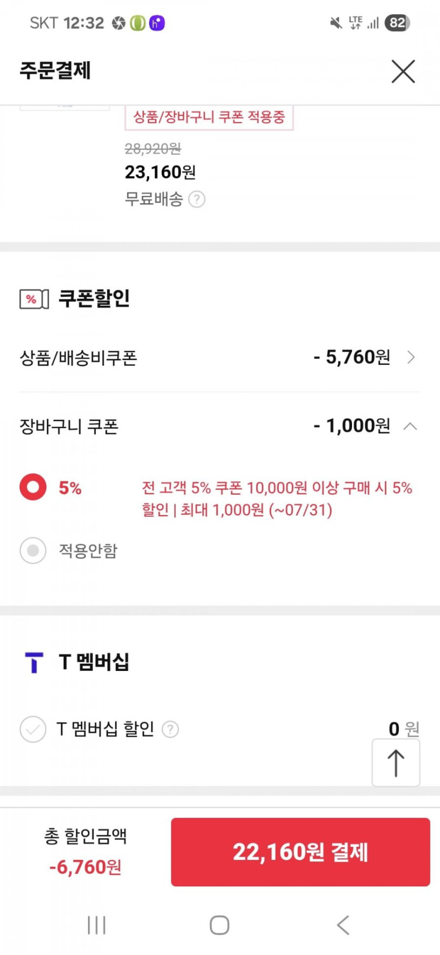Tap the 총 할인금액 discount summary

[85, 851]
